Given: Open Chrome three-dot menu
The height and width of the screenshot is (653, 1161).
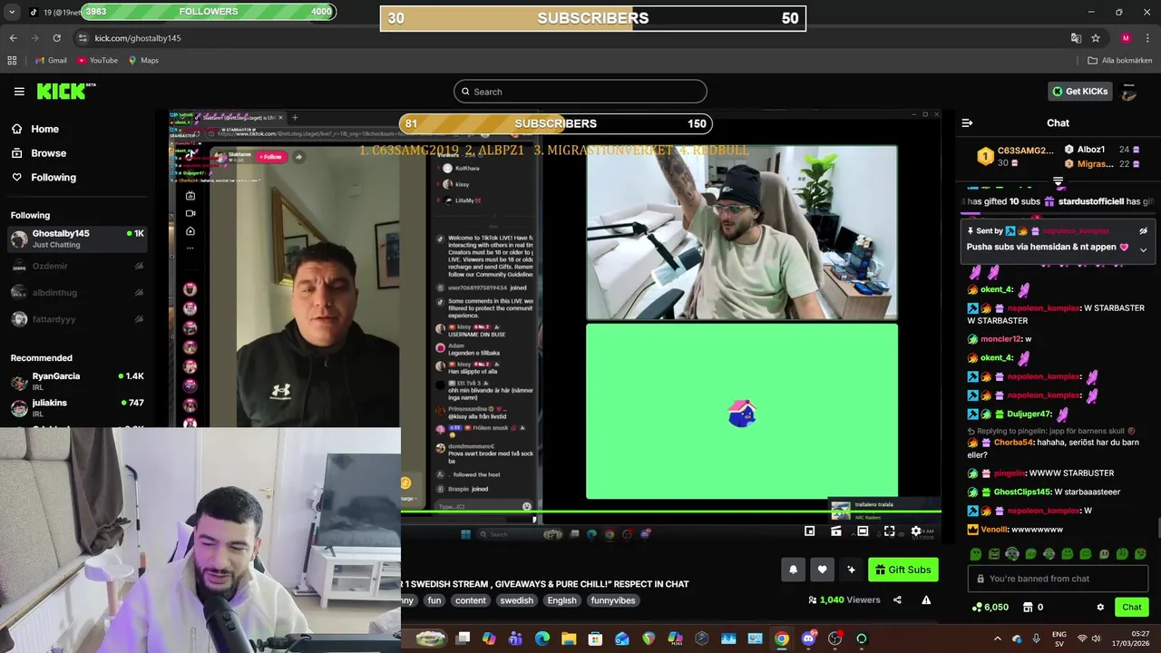Looking at the screenshot, I should pyautogui.click(x=1146, y=38).
